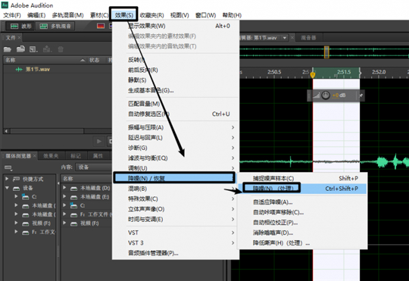Viewport: 409px width, 281px height.
Task: Switch to the 标记 tab
Action: [75, 156]
